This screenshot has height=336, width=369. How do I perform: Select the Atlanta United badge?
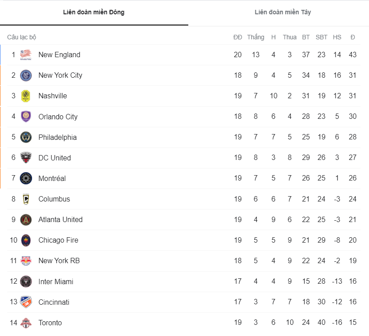pos(26,219)
